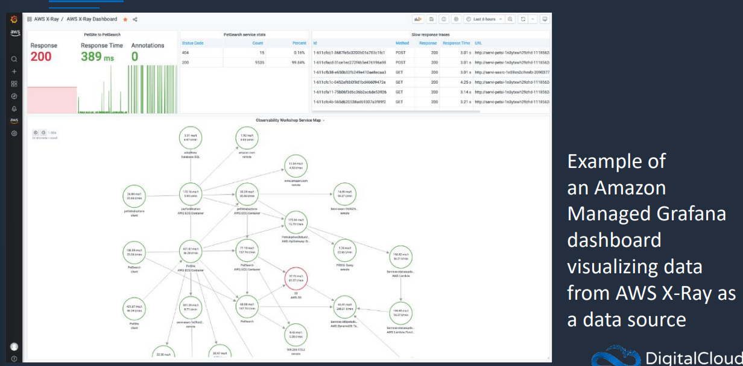Click the PetSite client node
743x366 pixels.
[134, 309]
